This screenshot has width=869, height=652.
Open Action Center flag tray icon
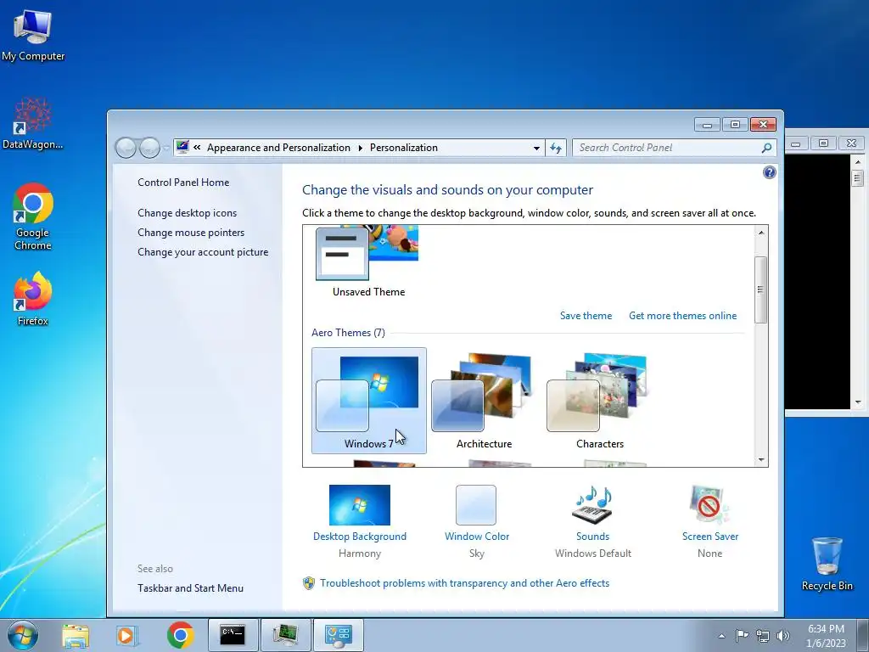742,635
